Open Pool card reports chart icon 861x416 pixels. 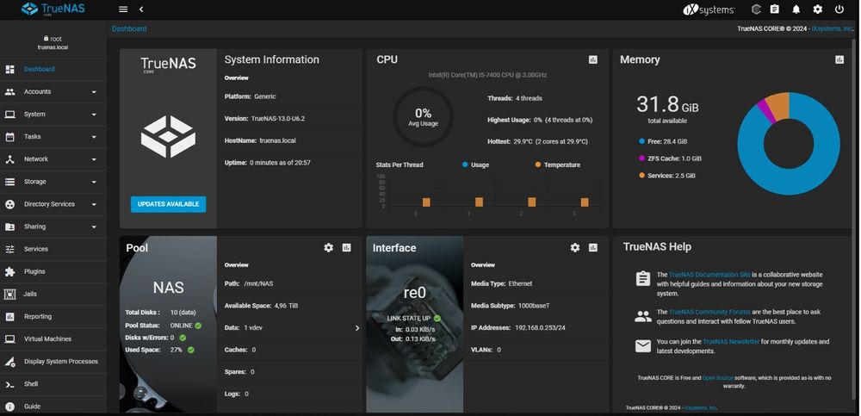point(346,248)
